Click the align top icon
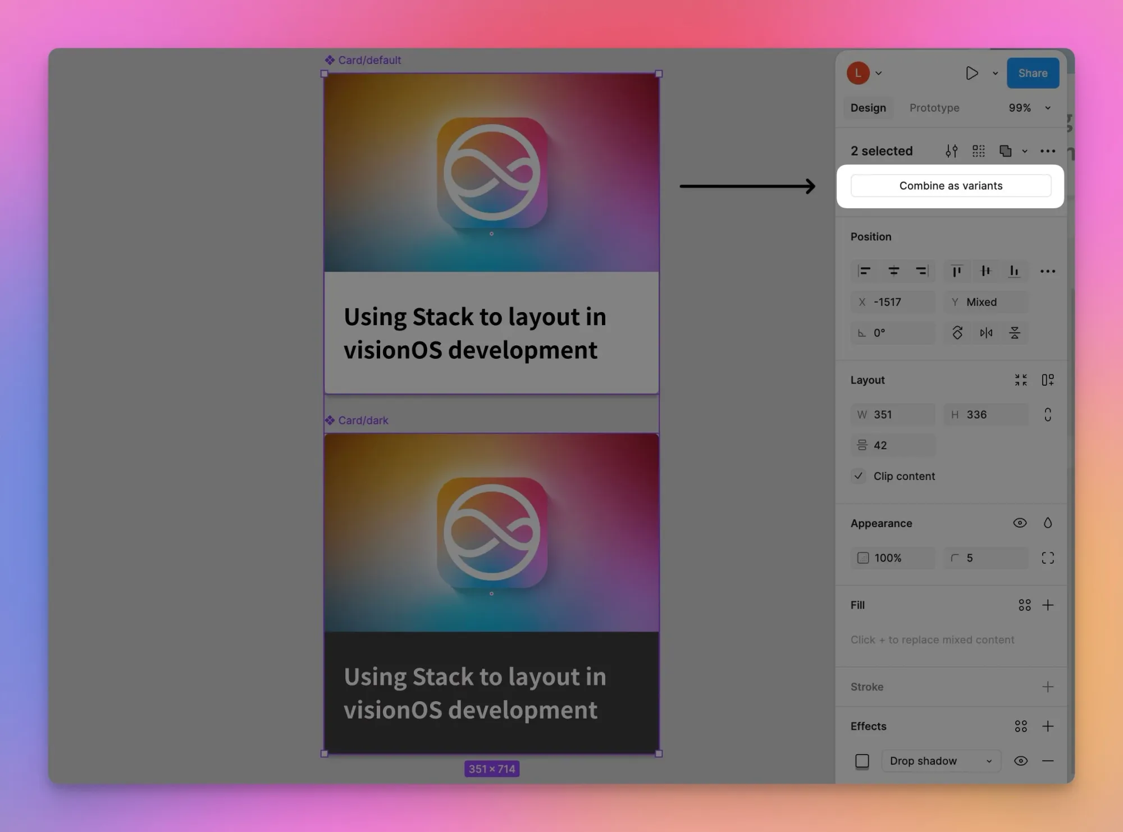1123x832 pixels. (x=957, y=271)
